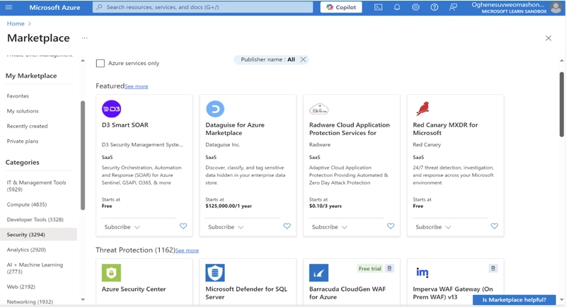Open portal settings gear
The width and height of the screenshot is (566, 307).
coord(415,7)
